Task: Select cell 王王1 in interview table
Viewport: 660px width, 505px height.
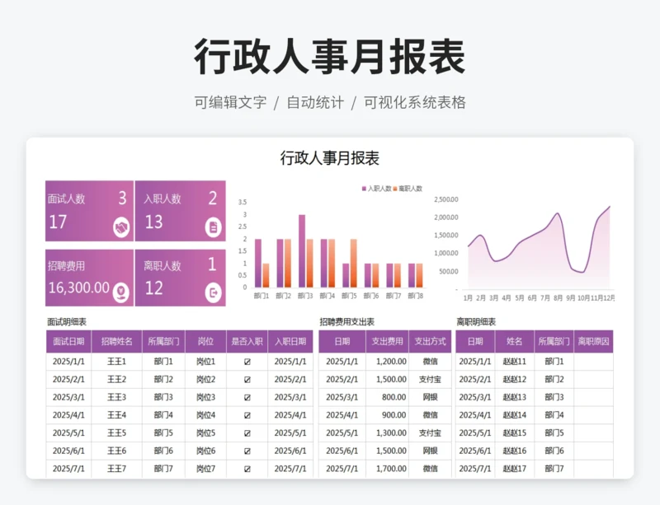Action: [116, 362]
